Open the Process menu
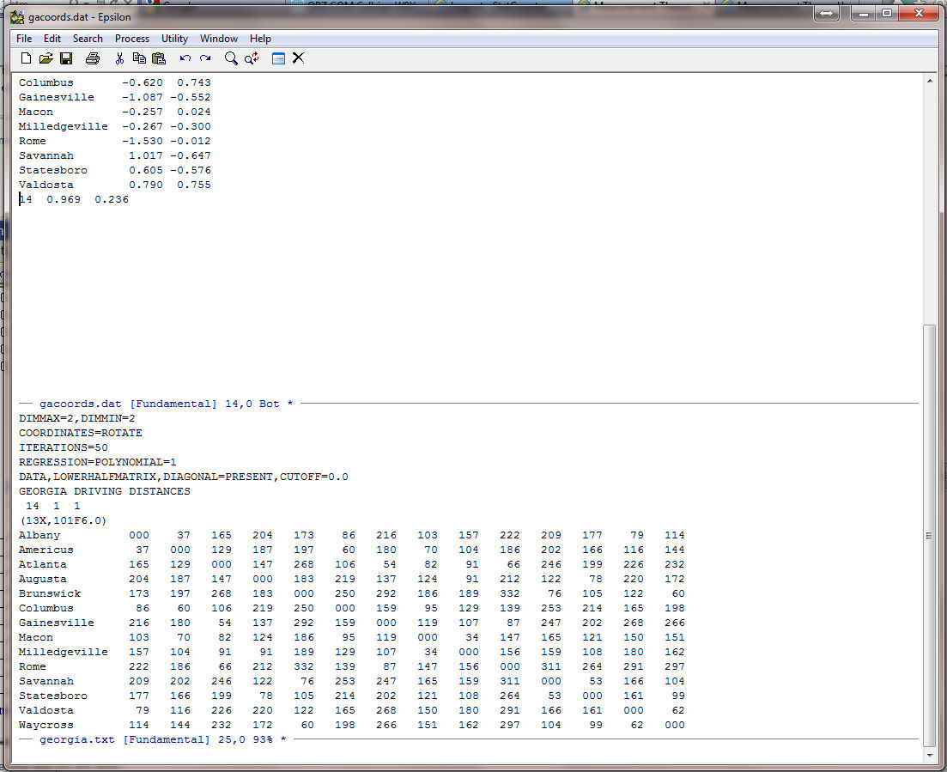This screenshot has width=947, height=772. [x=131, y=39]
